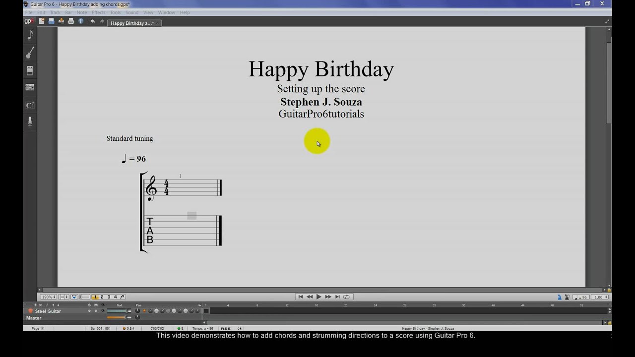The image size is (635, 357).
Task: Open the Instrument panel guitar icon
Action: click(x=30, y=52)
